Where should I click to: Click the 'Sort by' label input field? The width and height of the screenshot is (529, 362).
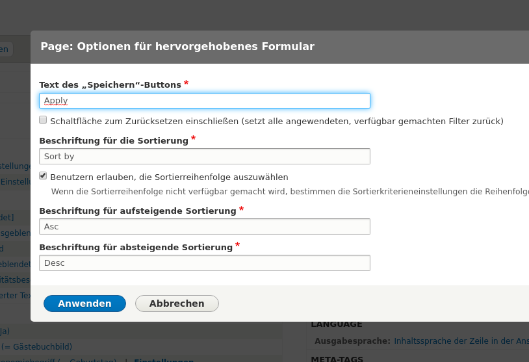pyautogui.click(x=204, y=157)
